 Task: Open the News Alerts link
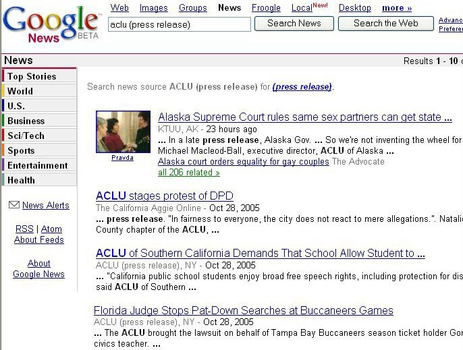coord(46,205)
